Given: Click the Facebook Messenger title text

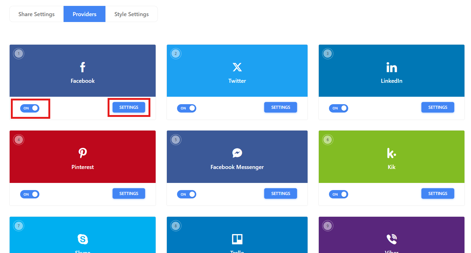Looking at the screenshot, I should tap(237, 167).
